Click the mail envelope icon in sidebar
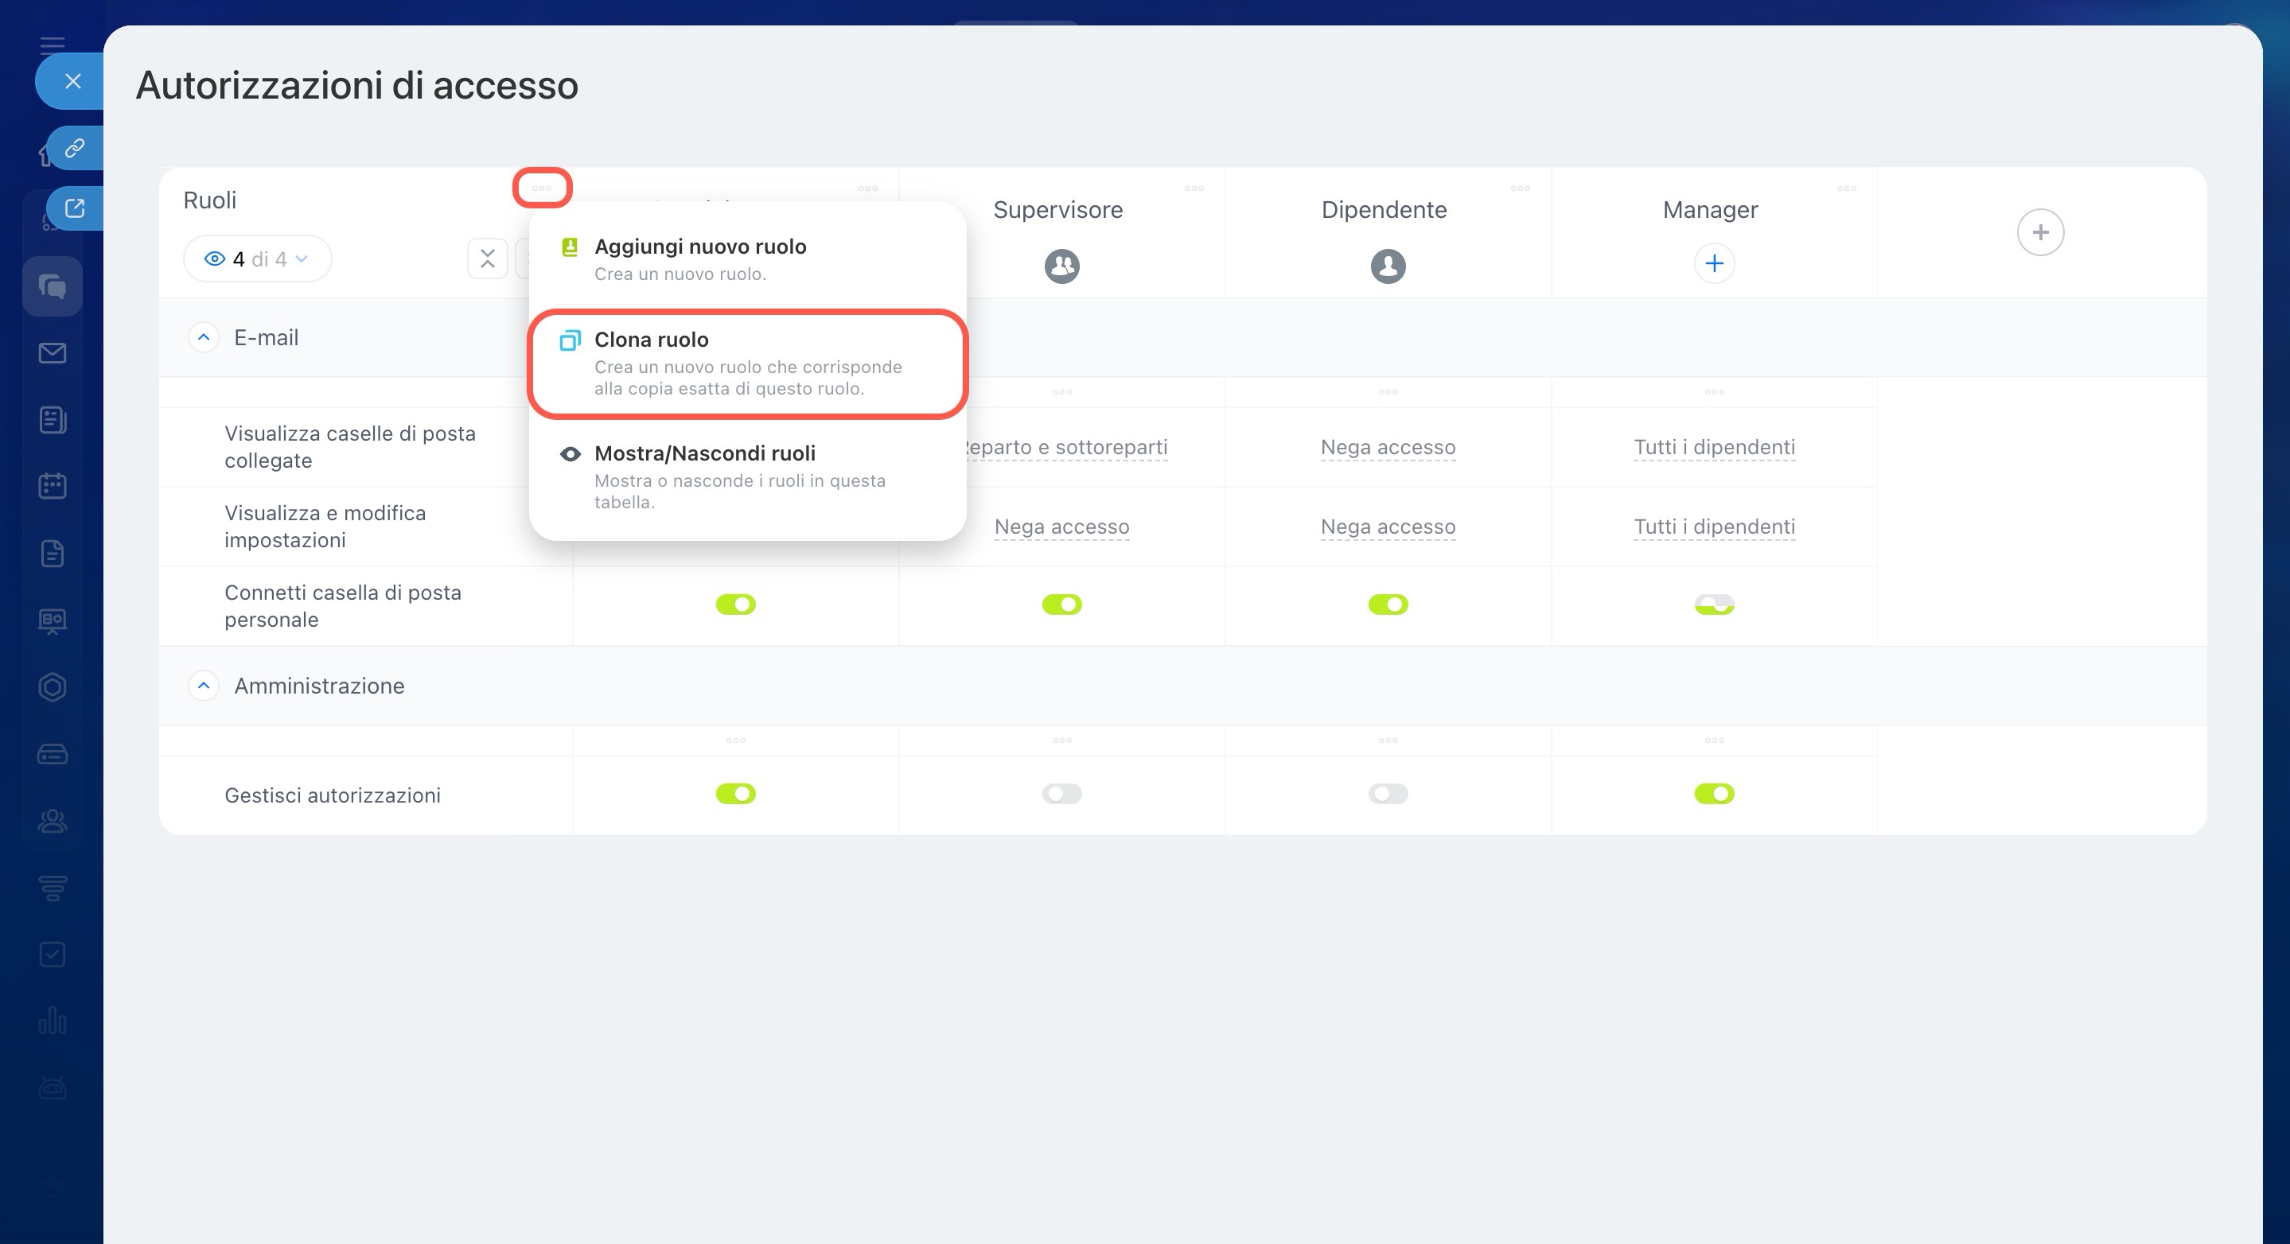Screen dimensions: 2290x1244 (53, 353)
